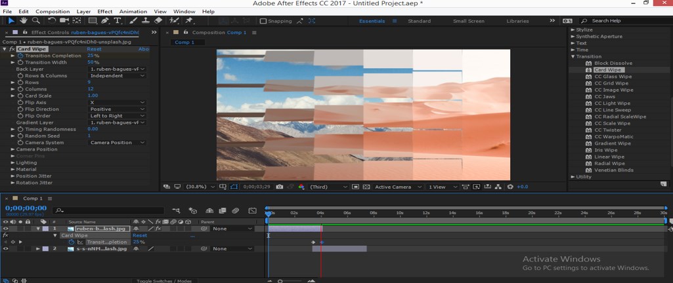Expand the Lighting property group
The width and height of the screenshot is (673, 283).
13,162
